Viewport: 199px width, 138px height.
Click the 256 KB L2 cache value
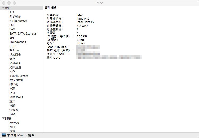tap(82, 36)
